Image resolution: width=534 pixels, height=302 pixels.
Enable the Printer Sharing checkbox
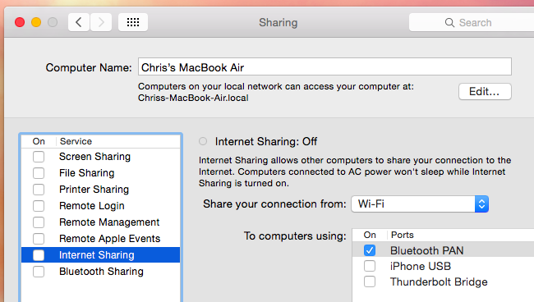click(x=39, y=190)
